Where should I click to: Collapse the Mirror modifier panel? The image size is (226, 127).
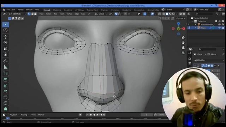pos(195,66)
